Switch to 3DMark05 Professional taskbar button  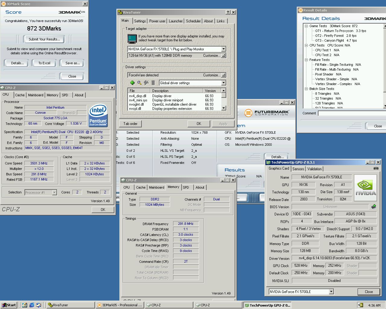[x=120, y=305]
